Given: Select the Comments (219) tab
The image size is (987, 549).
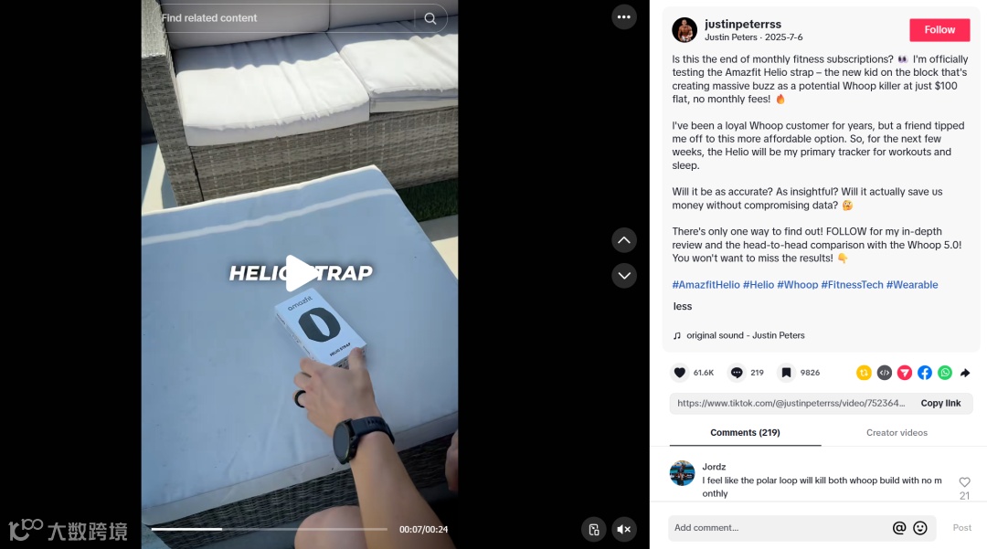Looking at the screenshot, I should click(746, 433).
